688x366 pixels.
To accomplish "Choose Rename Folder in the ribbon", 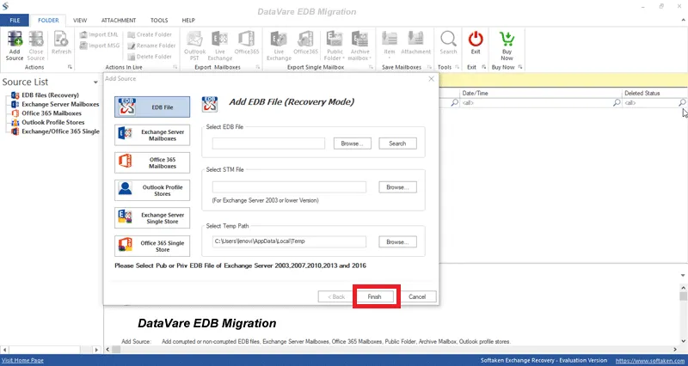I will pyautogui.click(x=151, y=46).
